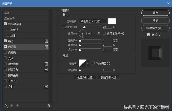Uncheck the 斜面和浮雕 checkbox
The width and height of the screenshot is (172, 111).
[5, 24]
